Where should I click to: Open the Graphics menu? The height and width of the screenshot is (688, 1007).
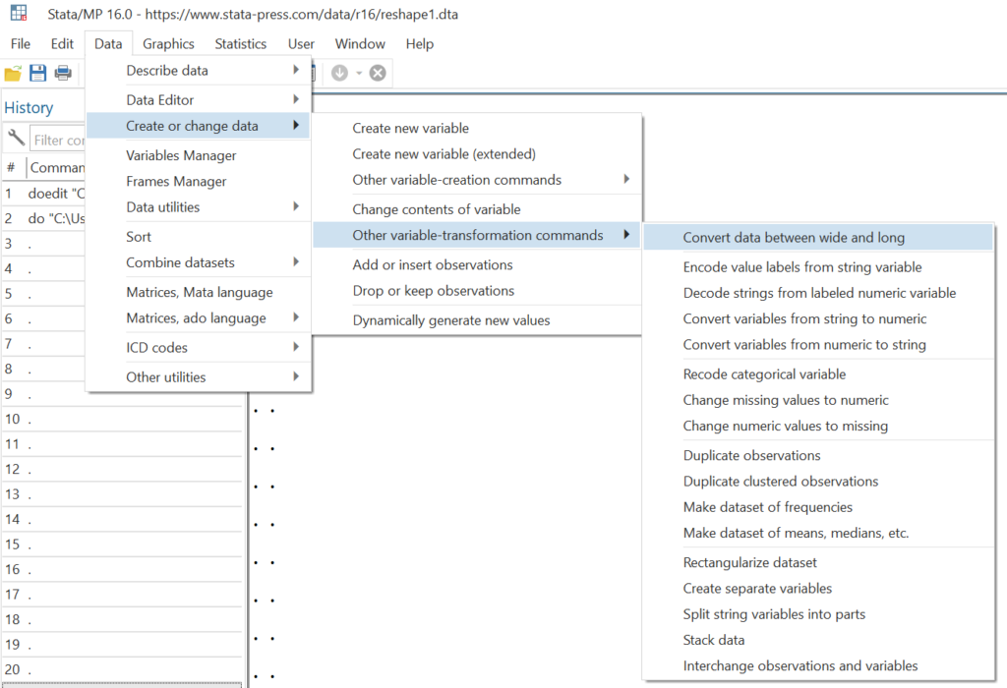tap(168, 43)
